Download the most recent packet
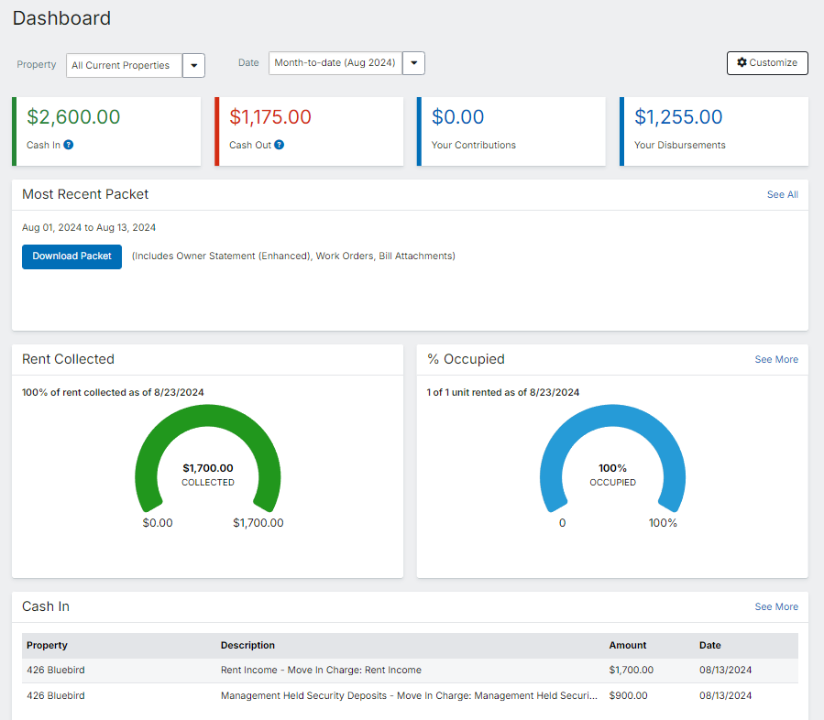This screenshot has height=720, width=824. click(71, 256)
